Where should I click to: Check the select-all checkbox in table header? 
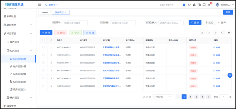(43, 40)
